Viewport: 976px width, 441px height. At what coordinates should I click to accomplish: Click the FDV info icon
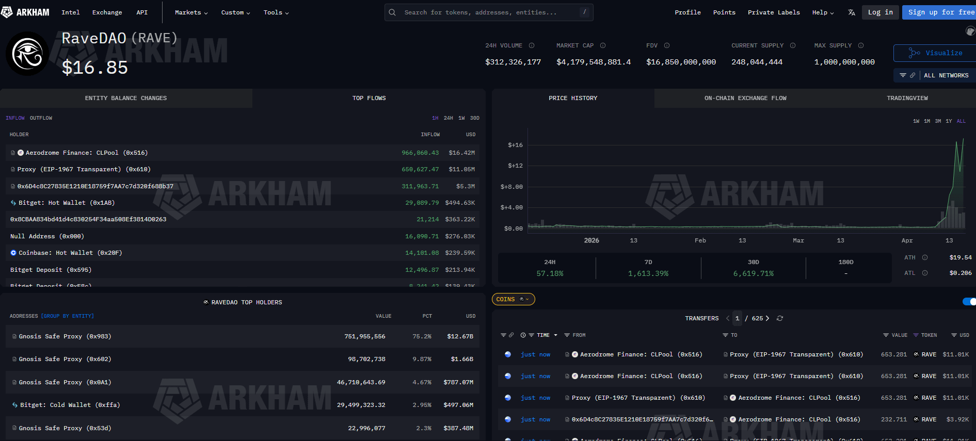(666, 45)
